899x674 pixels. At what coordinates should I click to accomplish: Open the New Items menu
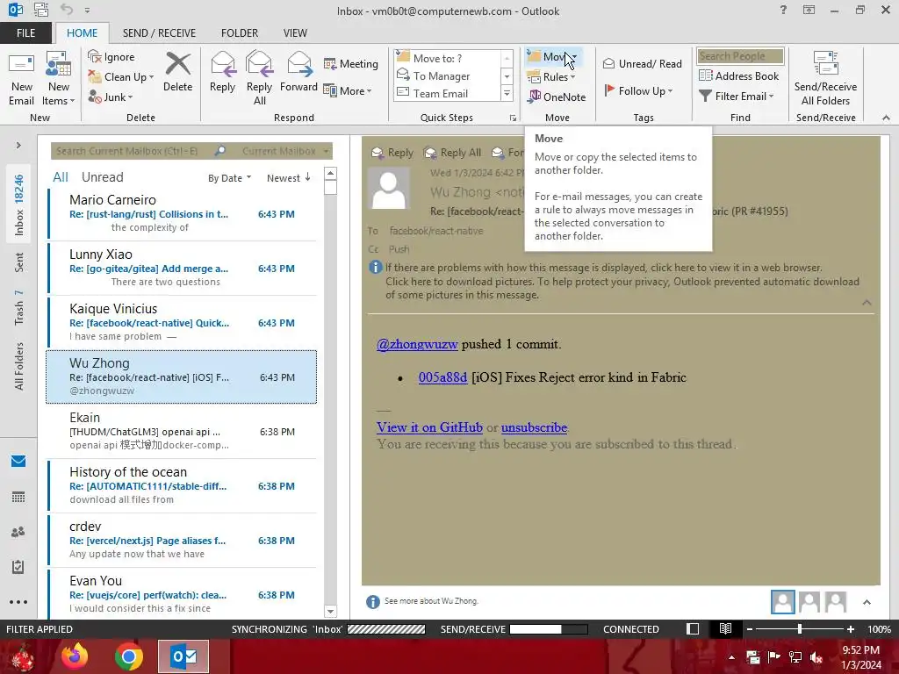pos(59,79)
